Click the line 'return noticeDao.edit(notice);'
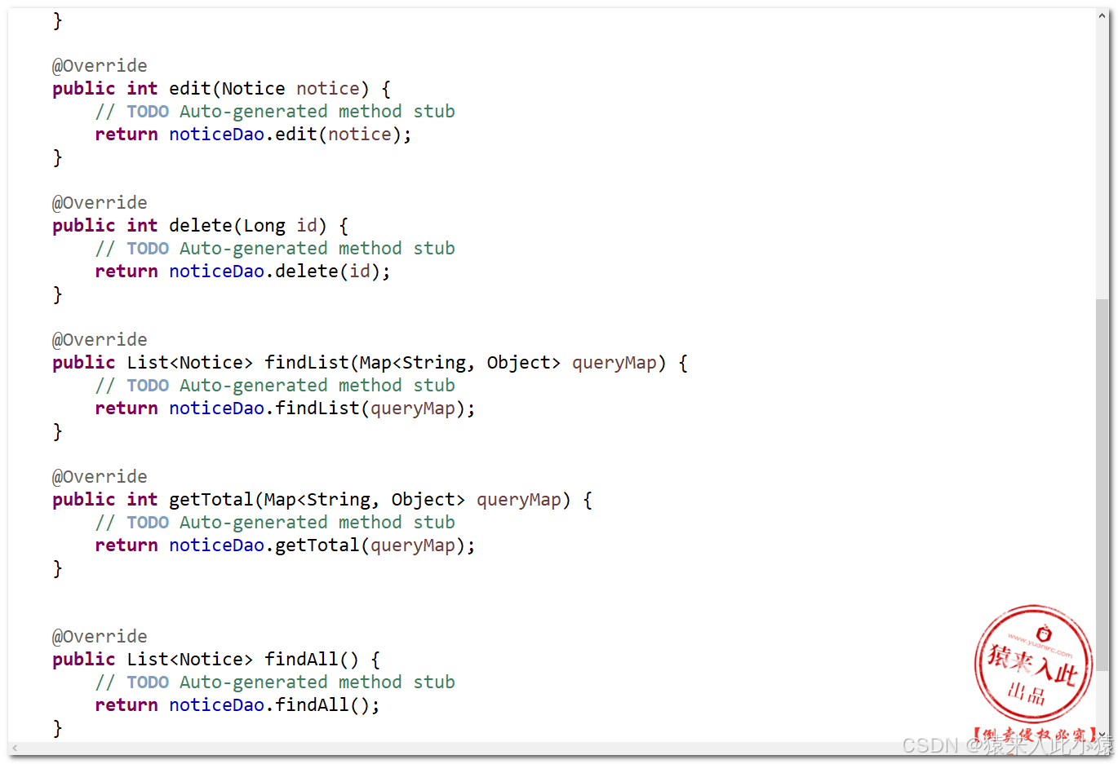Image resolution: width=1118 pixels, height=764 pixels. (254, 134)
